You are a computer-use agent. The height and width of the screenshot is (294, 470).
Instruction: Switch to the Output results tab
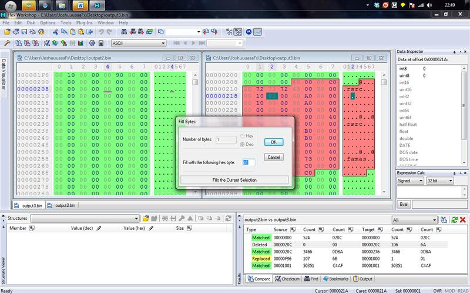tap(362, 279)
